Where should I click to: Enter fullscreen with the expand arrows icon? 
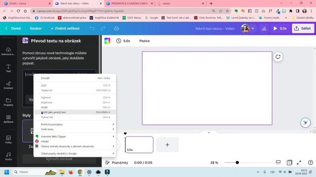point(299,163)
